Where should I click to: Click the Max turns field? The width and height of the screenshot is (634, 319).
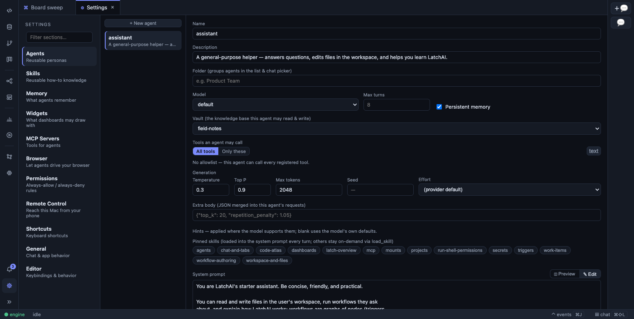coord(397,105)
